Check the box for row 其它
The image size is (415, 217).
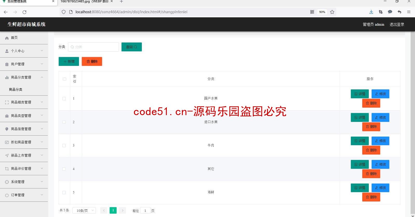(64, 169)
